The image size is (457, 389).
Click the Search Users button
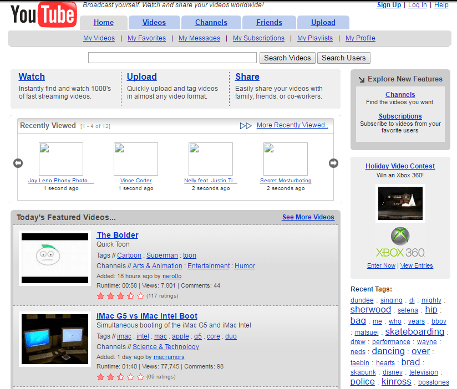344,58
